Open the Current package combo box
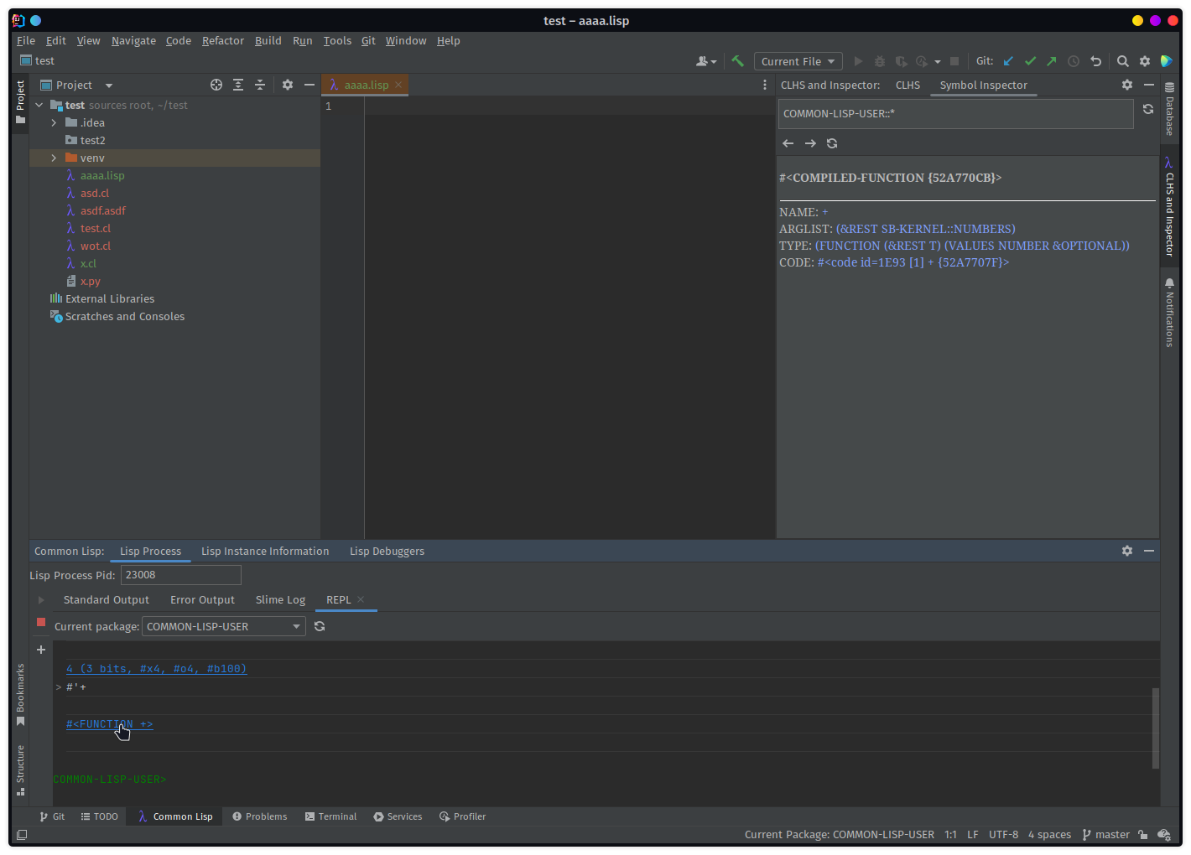This screenshot has width=1191, height=855. coord(223,626)
